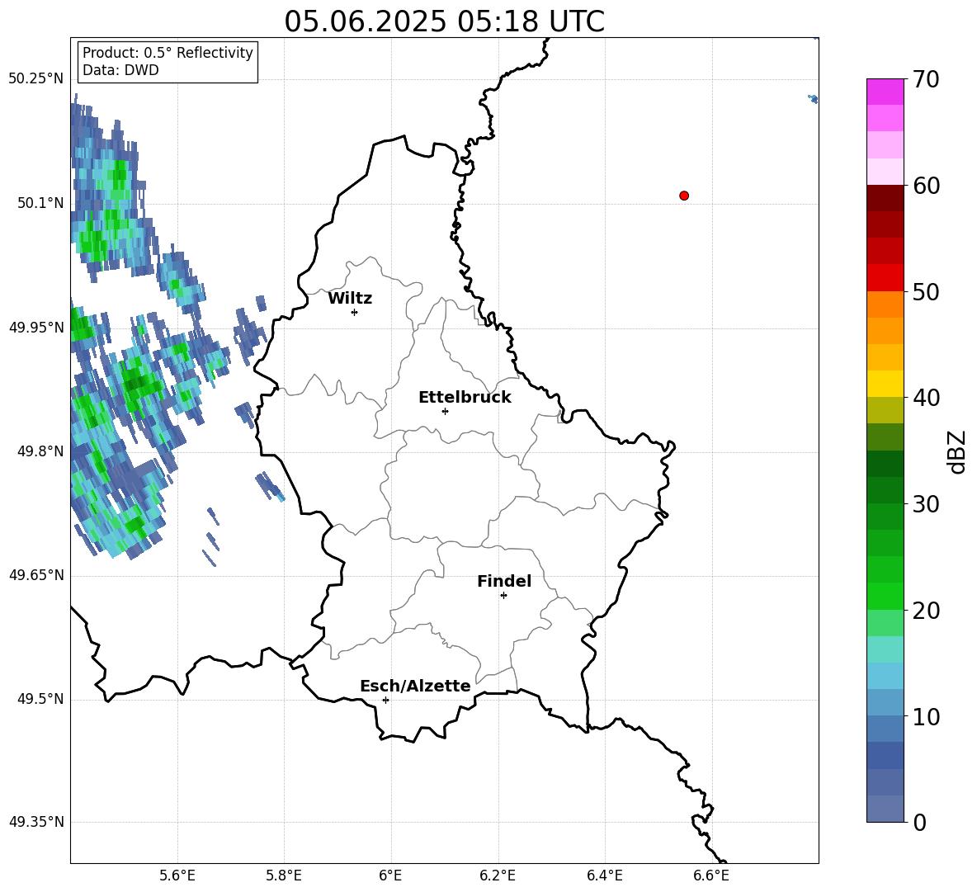Click the 6.6°E longitude label
This screenshot has height=892, width=977.
click(711, 876)
